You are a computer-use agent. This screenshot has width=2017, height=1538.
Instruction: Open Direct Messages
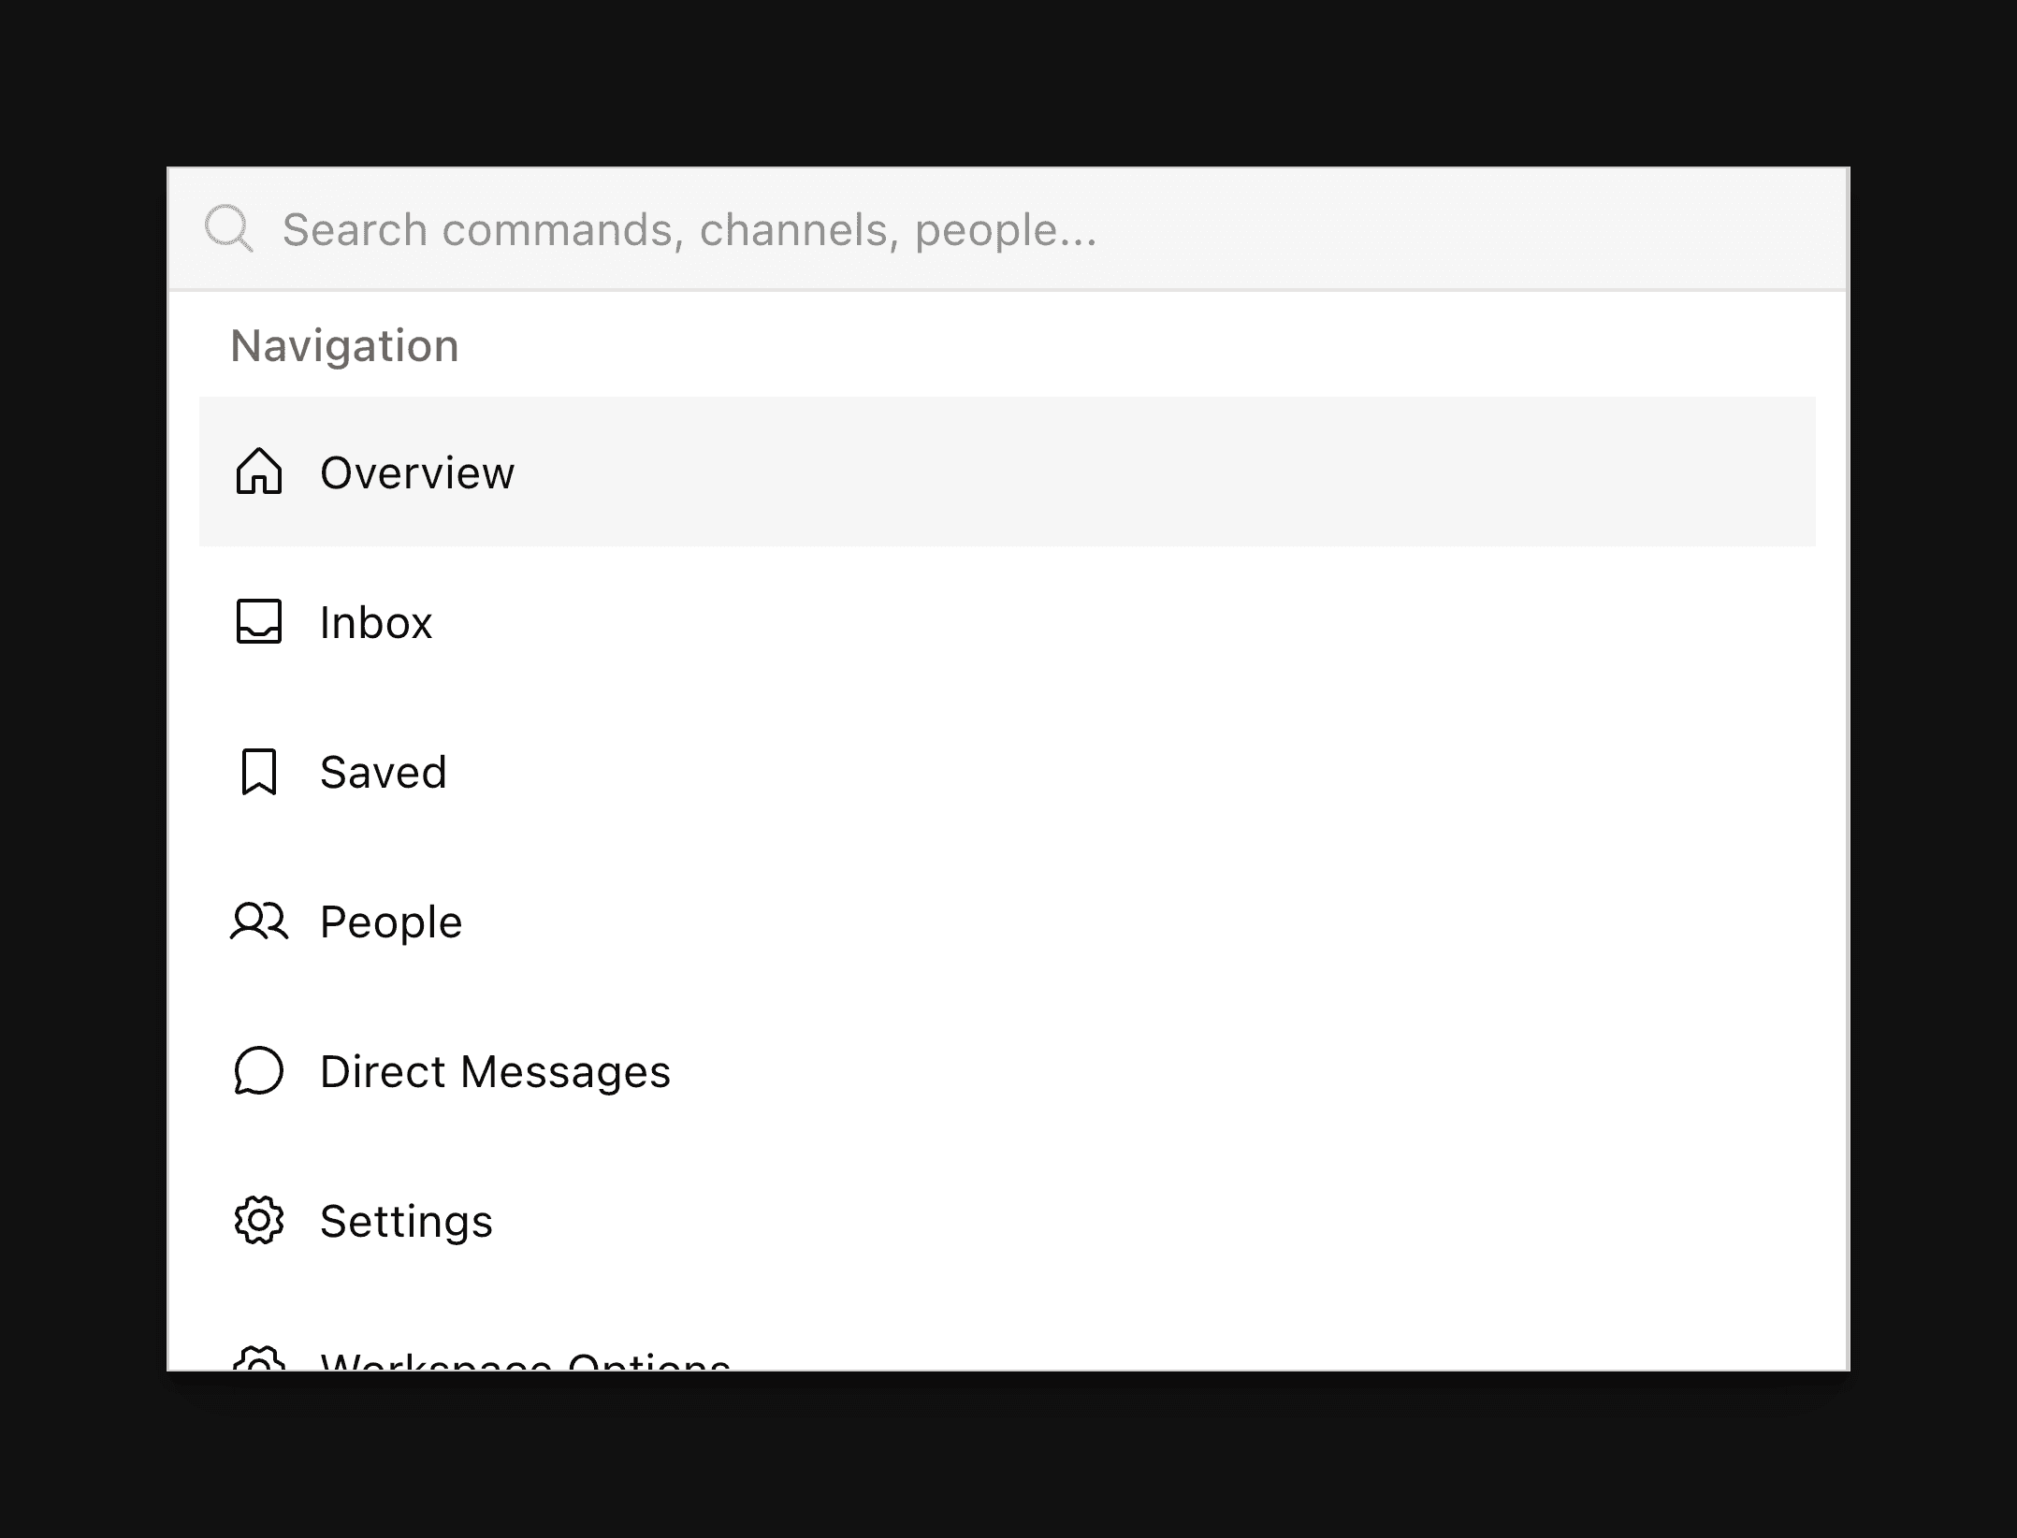[x=495, y=1072]
